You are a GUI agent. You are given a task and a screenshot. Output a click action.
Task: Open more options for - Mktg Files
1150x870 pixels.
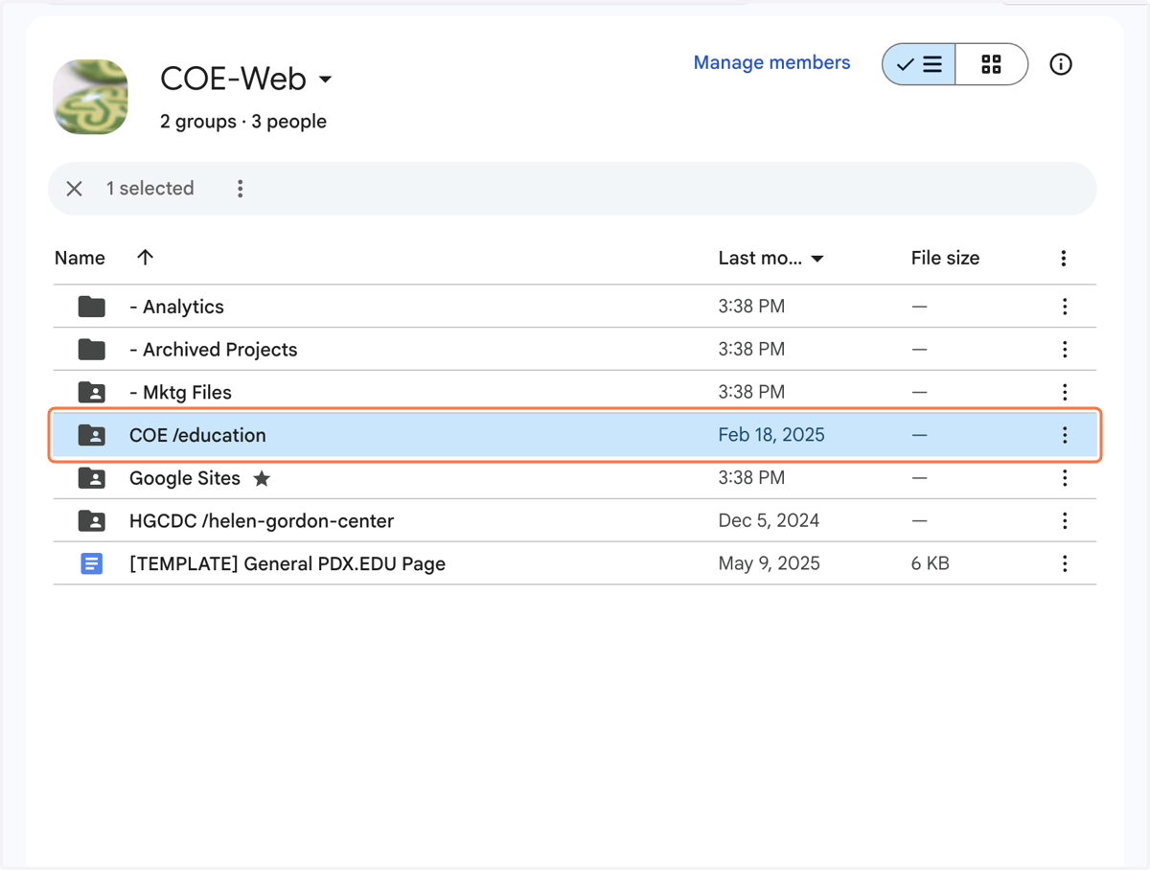click(1065, 392)
